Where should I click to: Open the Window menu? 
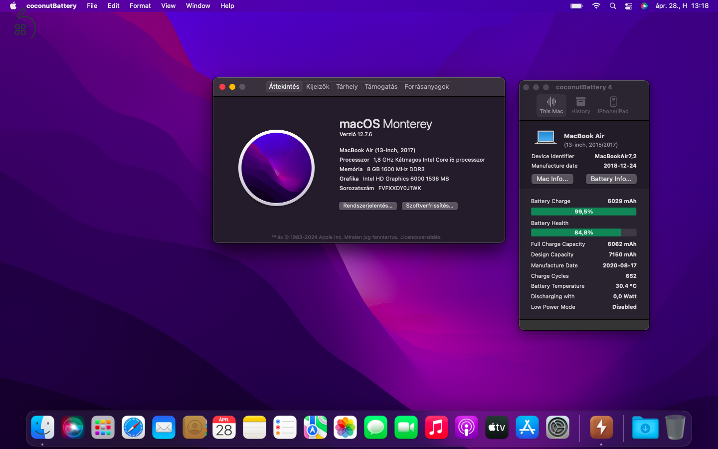click(198, 6)
